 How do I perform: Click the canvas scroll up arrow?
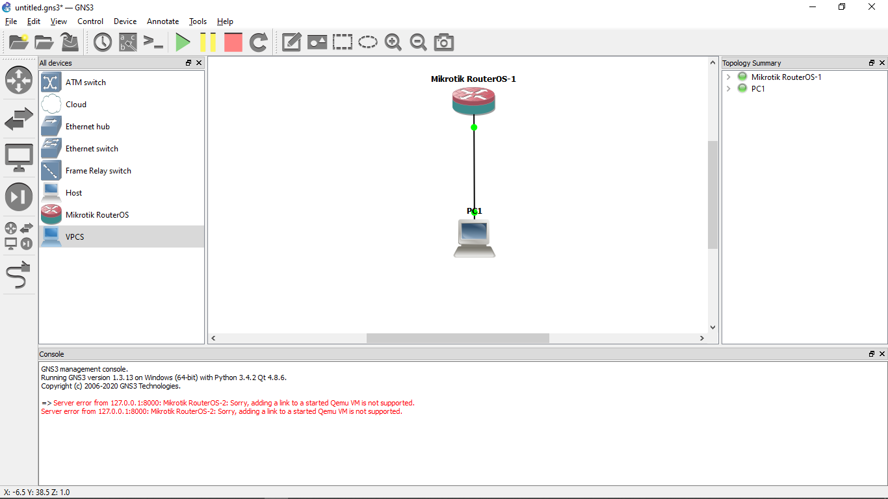tap(712, 62)
